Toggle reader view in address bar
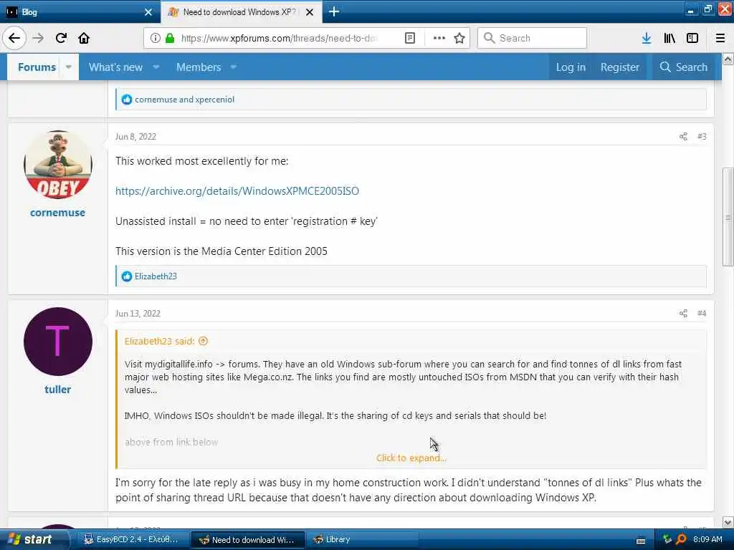The image size is (734, 550). pos(409,38)
